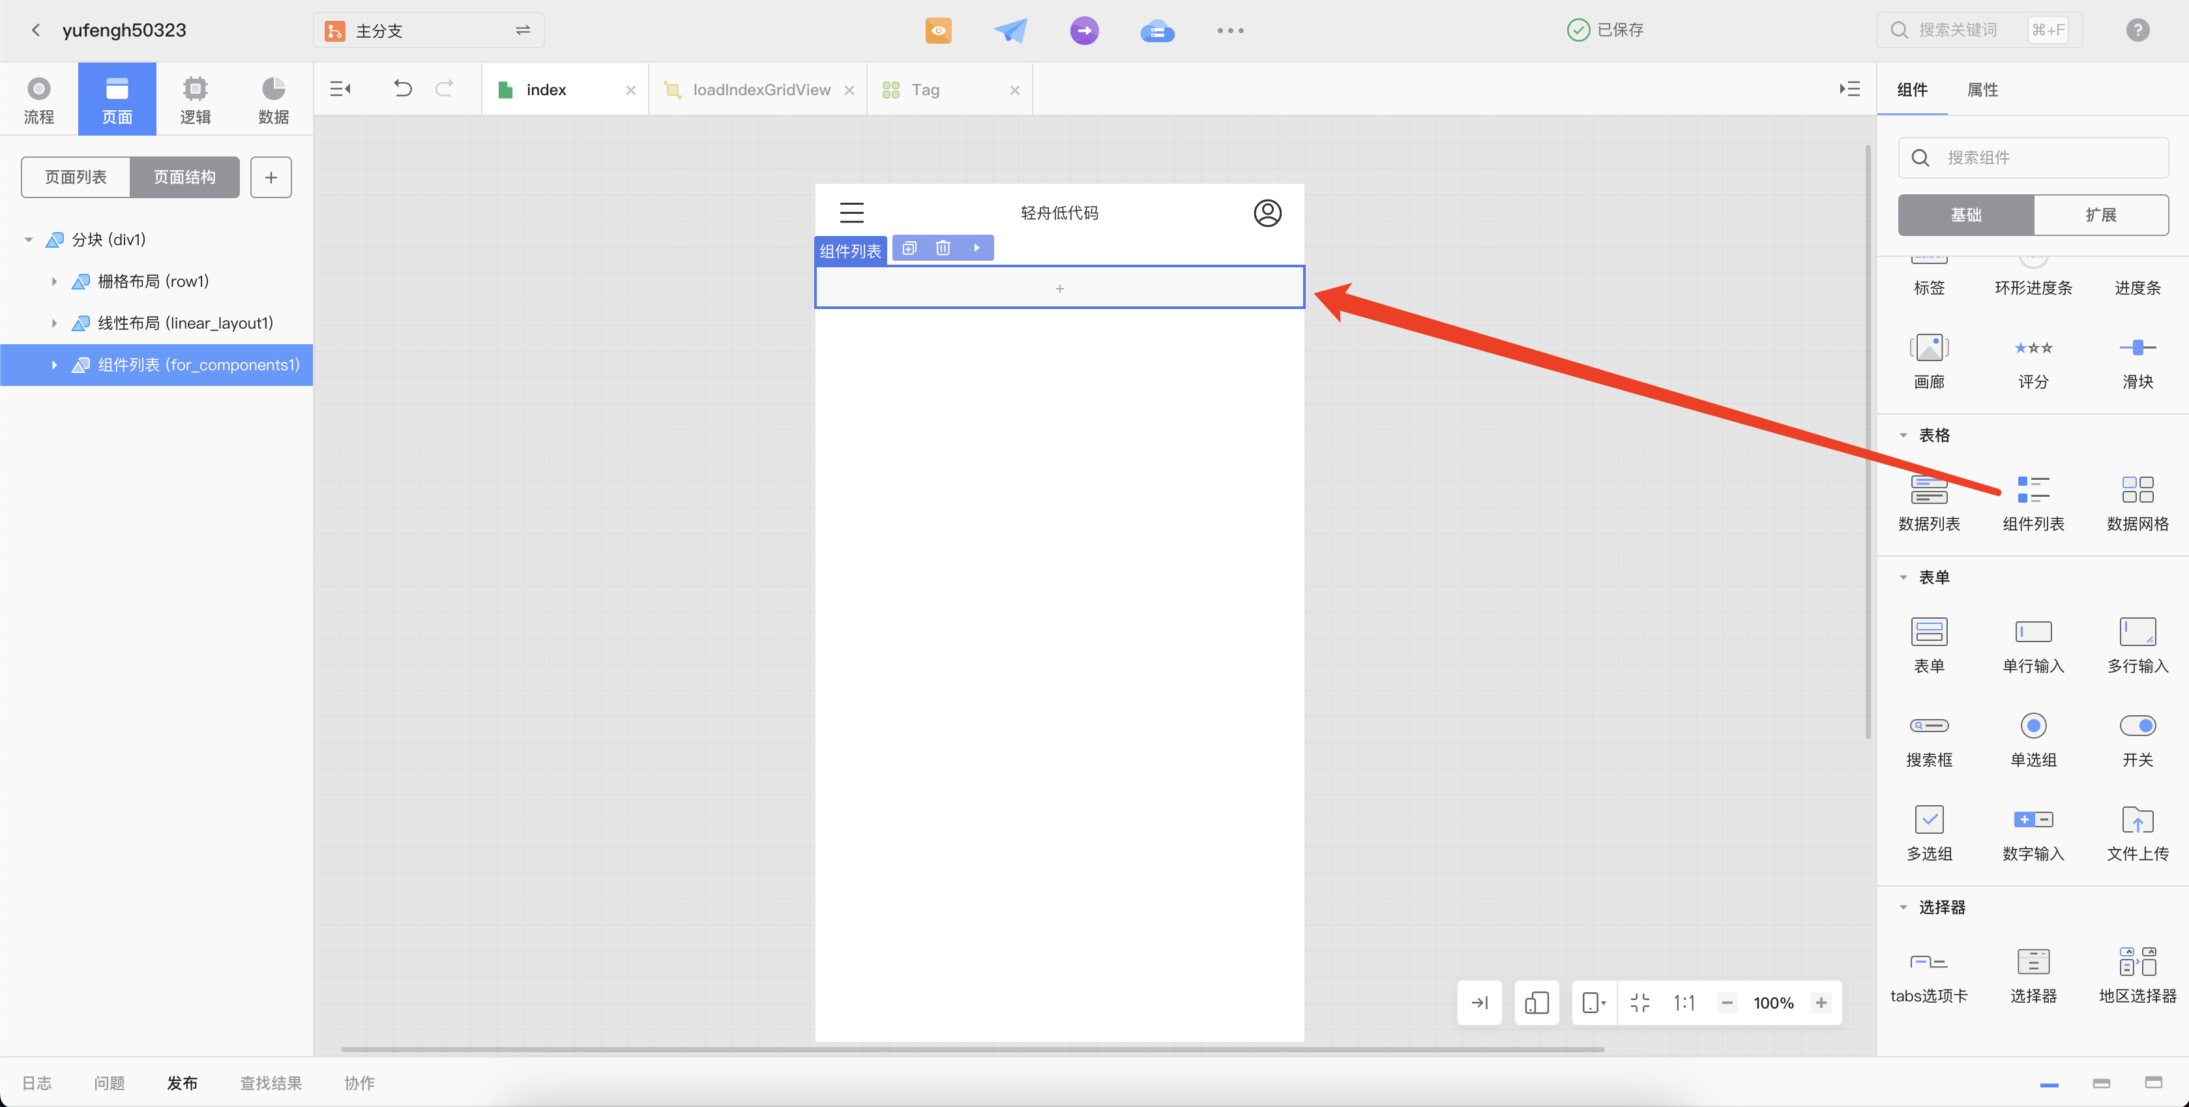
Task: Select the 组件列表 component
Action: (x=2033, y=504)
